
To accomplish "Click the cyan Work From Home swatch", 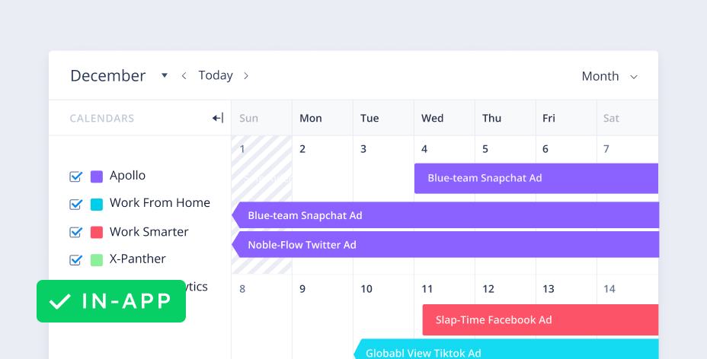I will [97, 204].
